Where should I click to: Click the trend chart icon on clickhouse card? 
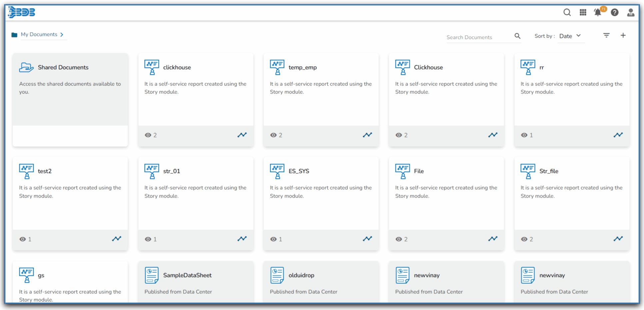point(242,135)
